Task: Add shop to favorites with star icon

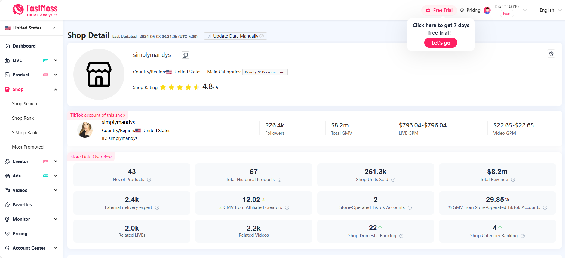Action: (551, 54)
